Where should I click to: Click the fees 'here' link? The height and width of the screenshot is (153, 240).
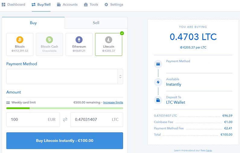coord(209,150)
